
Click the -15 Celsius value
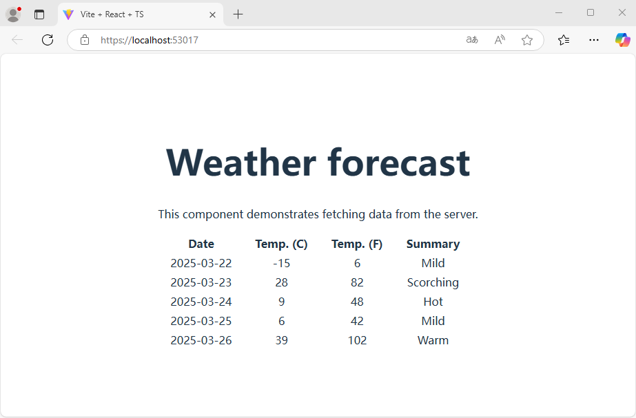click(x=282, y=263)
